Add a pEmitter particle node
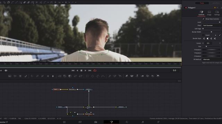Screen dimensions: 222x124 click(110, 76)
